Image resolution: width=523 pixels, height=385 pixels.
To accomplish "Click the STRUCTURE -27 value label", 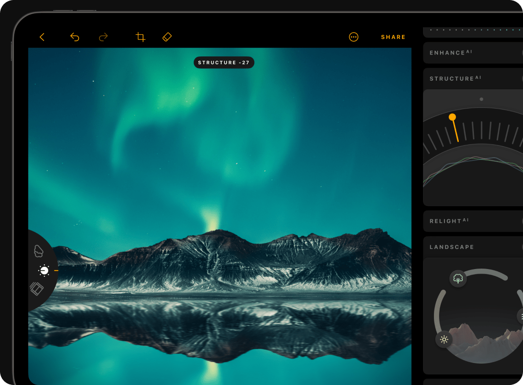I will pos(224,63).
